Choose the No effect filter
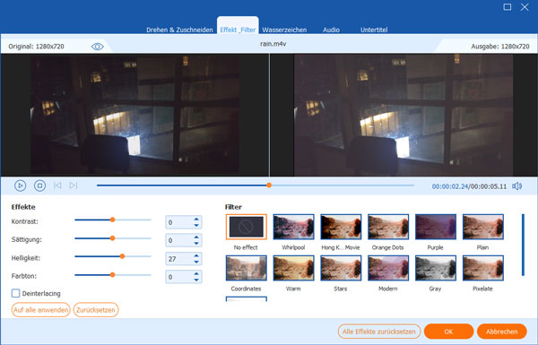 (x=246, y=227)
